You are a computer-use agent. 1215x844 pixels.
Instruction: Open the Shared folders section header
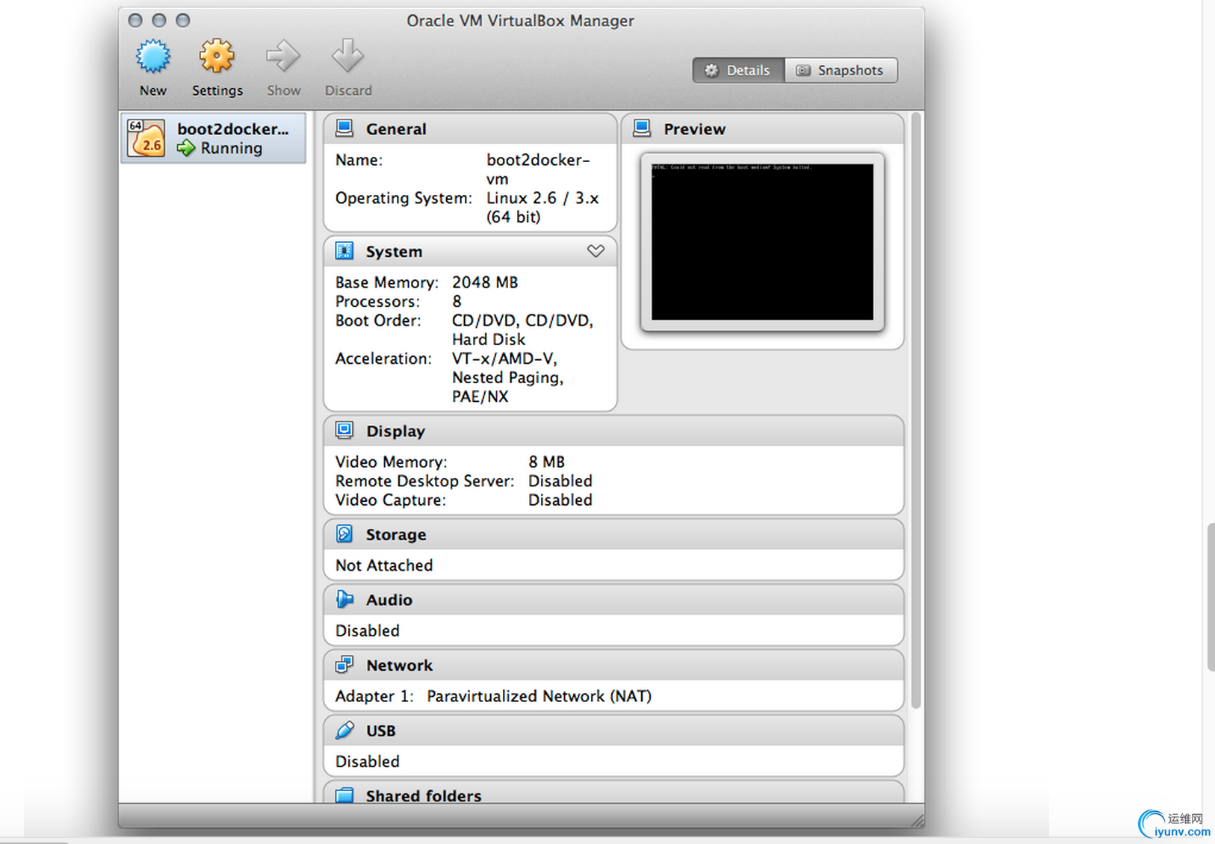pyautogui.click(x=613, y=793)
